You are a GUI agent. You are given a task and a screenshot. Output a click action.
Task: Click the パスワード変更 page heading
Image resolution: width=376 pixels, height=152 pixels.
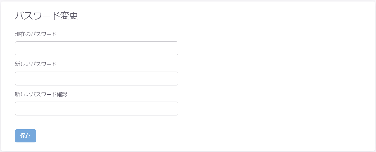(46, 16)
